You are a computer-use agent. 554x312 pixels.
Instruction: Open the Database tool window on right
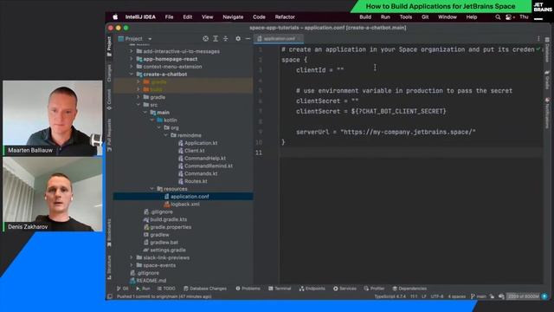[x=547, y=49]
